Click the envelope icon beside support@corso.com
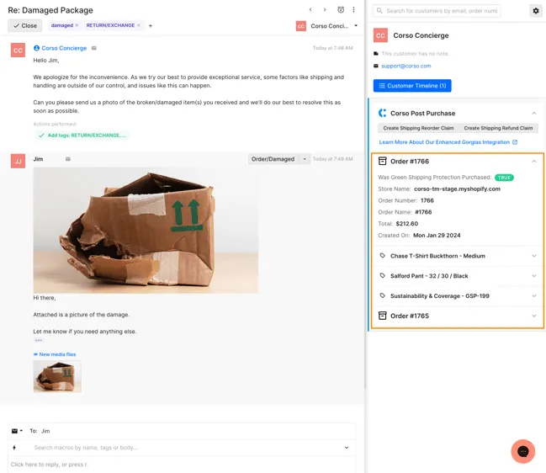The width and height of the screenshot is (546, 473). [x=376, y=66]
